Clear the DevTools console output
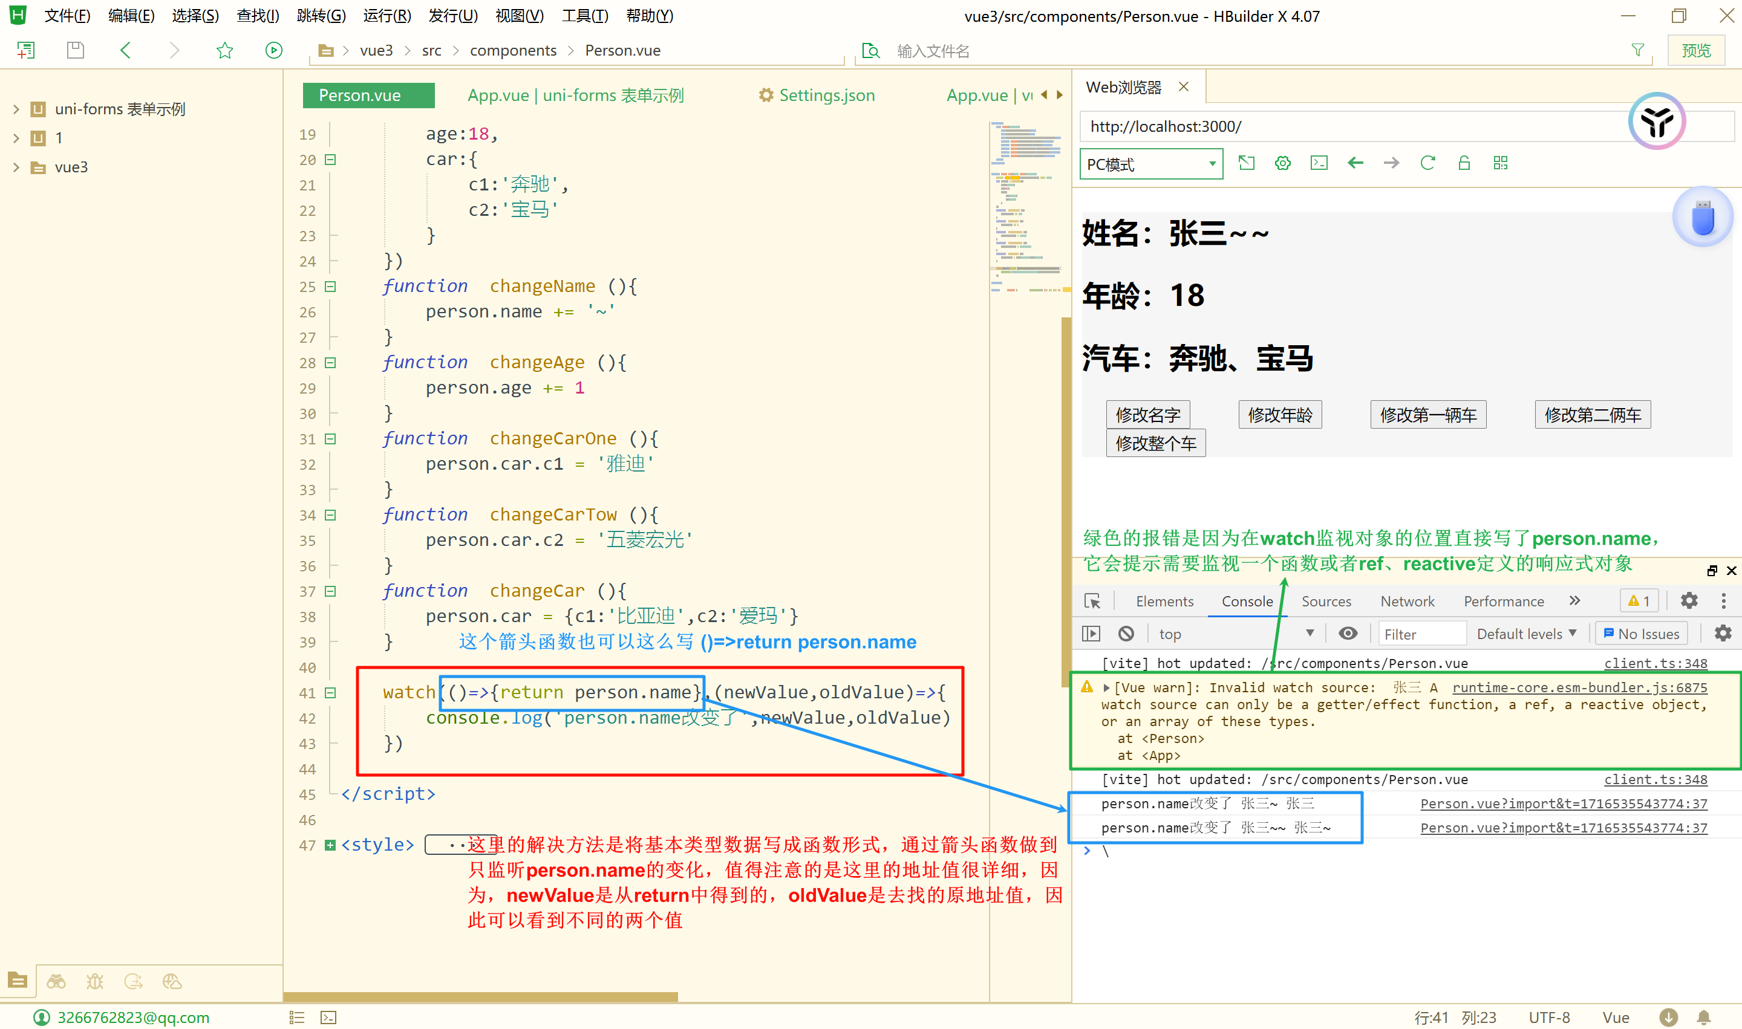The image size is (1742, 1029). pyautogui.click(x=1126, y=633)
